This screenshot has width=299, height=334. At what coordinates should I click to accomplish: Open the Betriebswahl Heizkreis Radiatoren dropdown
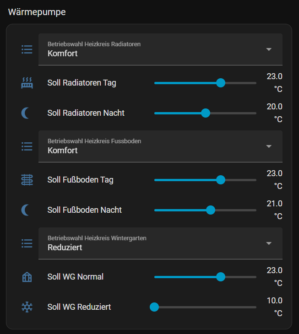[269, 49]
